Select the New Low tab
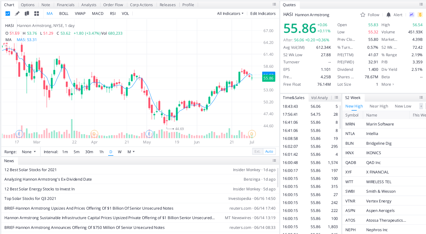Screen dimensions: 426x234 click(403, 106)
